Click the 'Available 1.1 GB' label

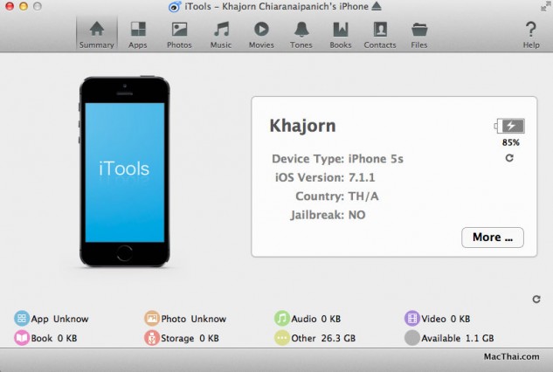pos(458,338)
